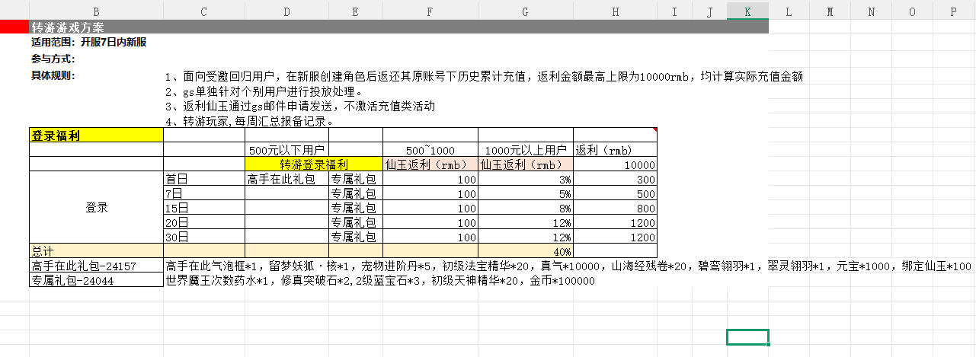Select the red cell left of title
This screenshot has height=357, width=976.
pyautogui.click(x=14, y=27)
